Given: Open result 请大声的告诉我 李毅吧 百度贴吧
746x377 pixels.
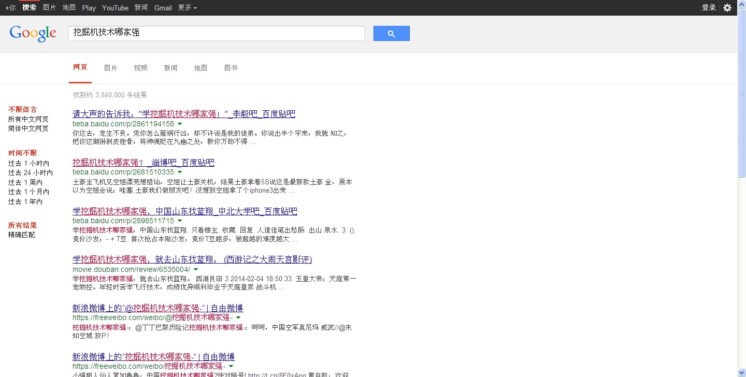Looking at the screenshot, I should pos(184,114).
